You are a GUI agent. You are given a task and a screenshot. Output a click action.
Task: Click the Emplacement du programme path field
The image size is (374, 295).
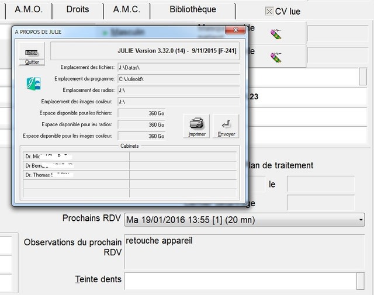pyautogui.click(x=178, y=79)
